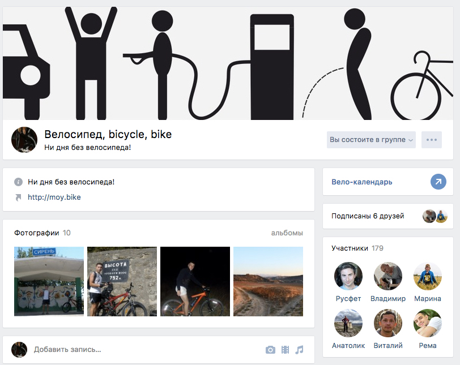Click the name Анатолик
Screen dimensions: 460x365
coord(348,346)
